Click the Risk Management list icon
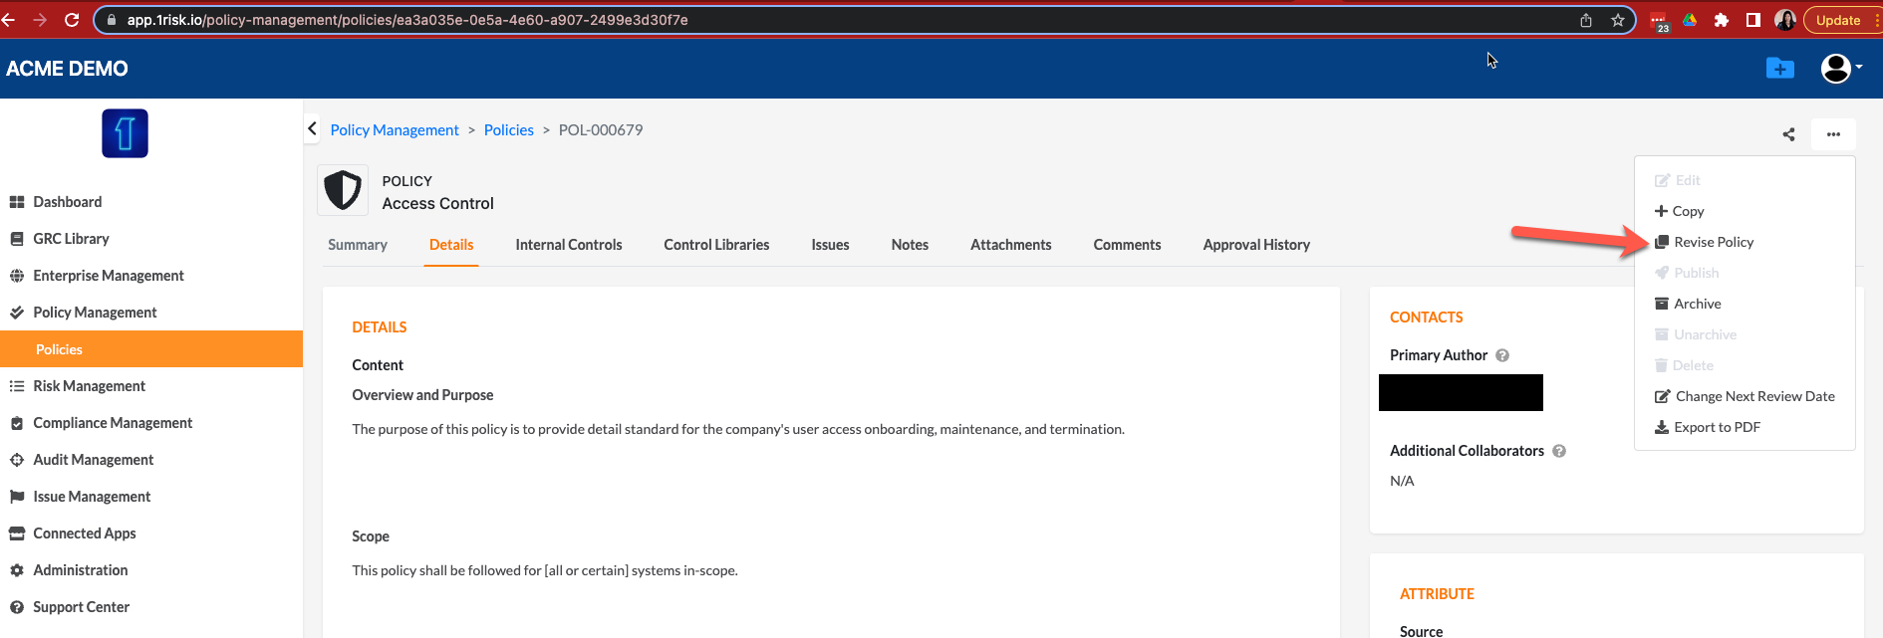This screenshot has height=638, width=1883. (17, 386)
